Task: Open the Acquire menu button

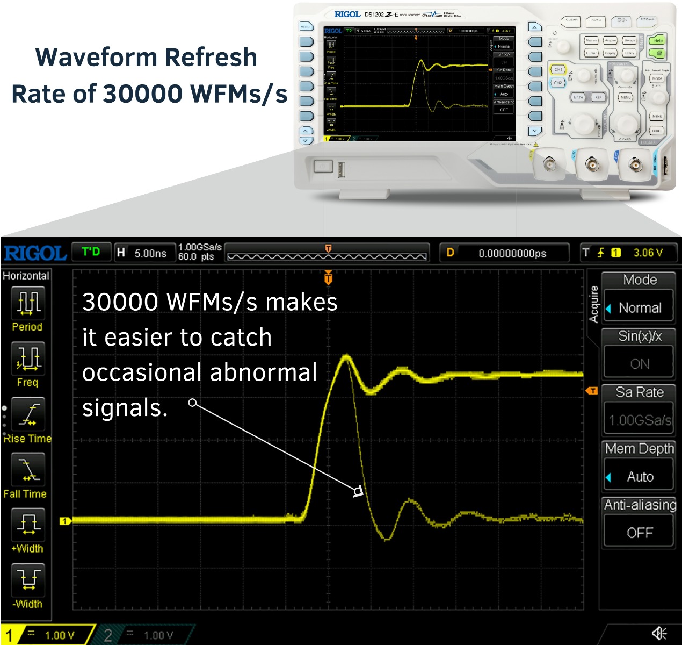Action: [611, 41]
